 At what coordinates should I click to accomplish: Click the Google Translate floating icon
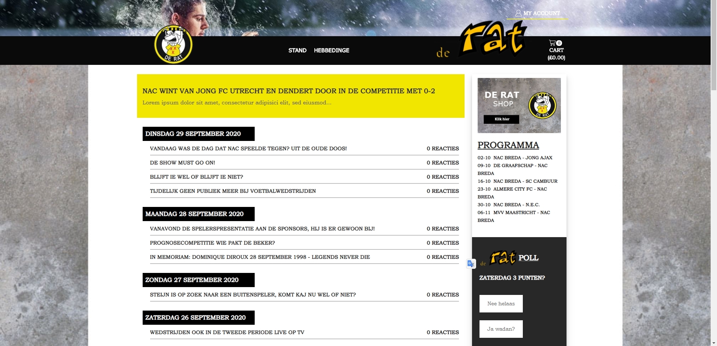pos(471,264)
